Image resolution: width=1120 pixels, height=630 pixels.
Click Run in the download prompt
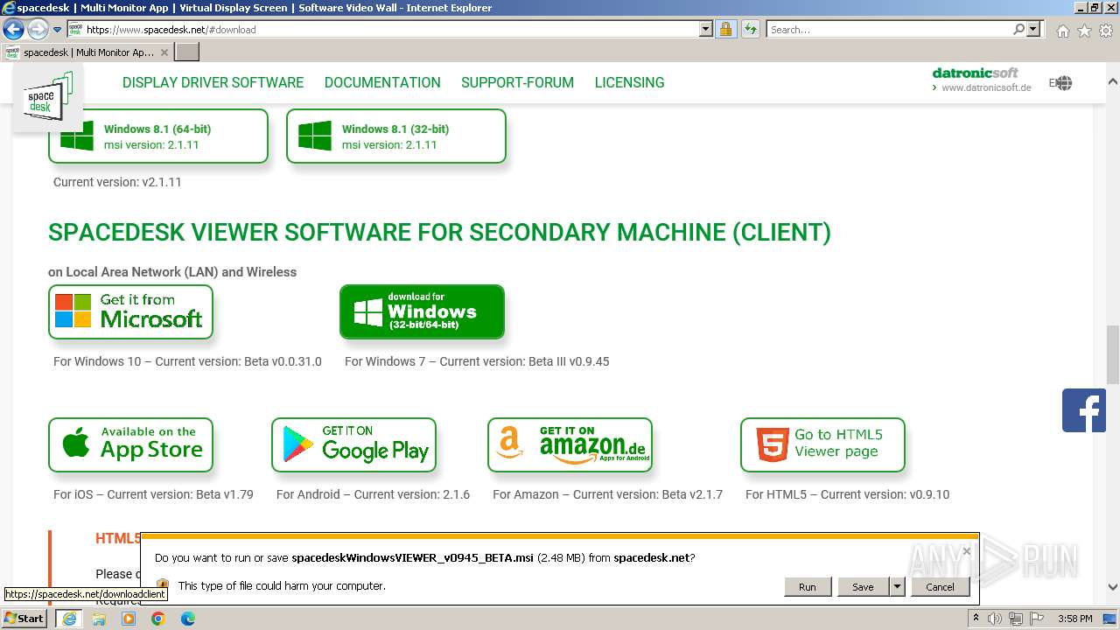click(807, 587)
